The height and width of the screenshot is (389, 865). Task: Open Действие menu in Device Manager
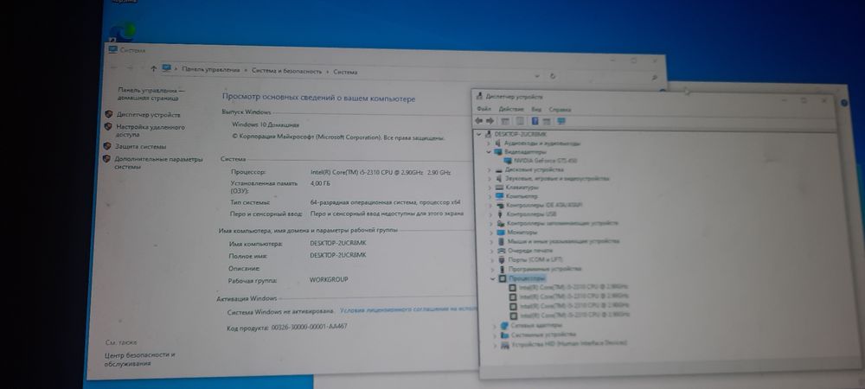click(x=511, y=109)
